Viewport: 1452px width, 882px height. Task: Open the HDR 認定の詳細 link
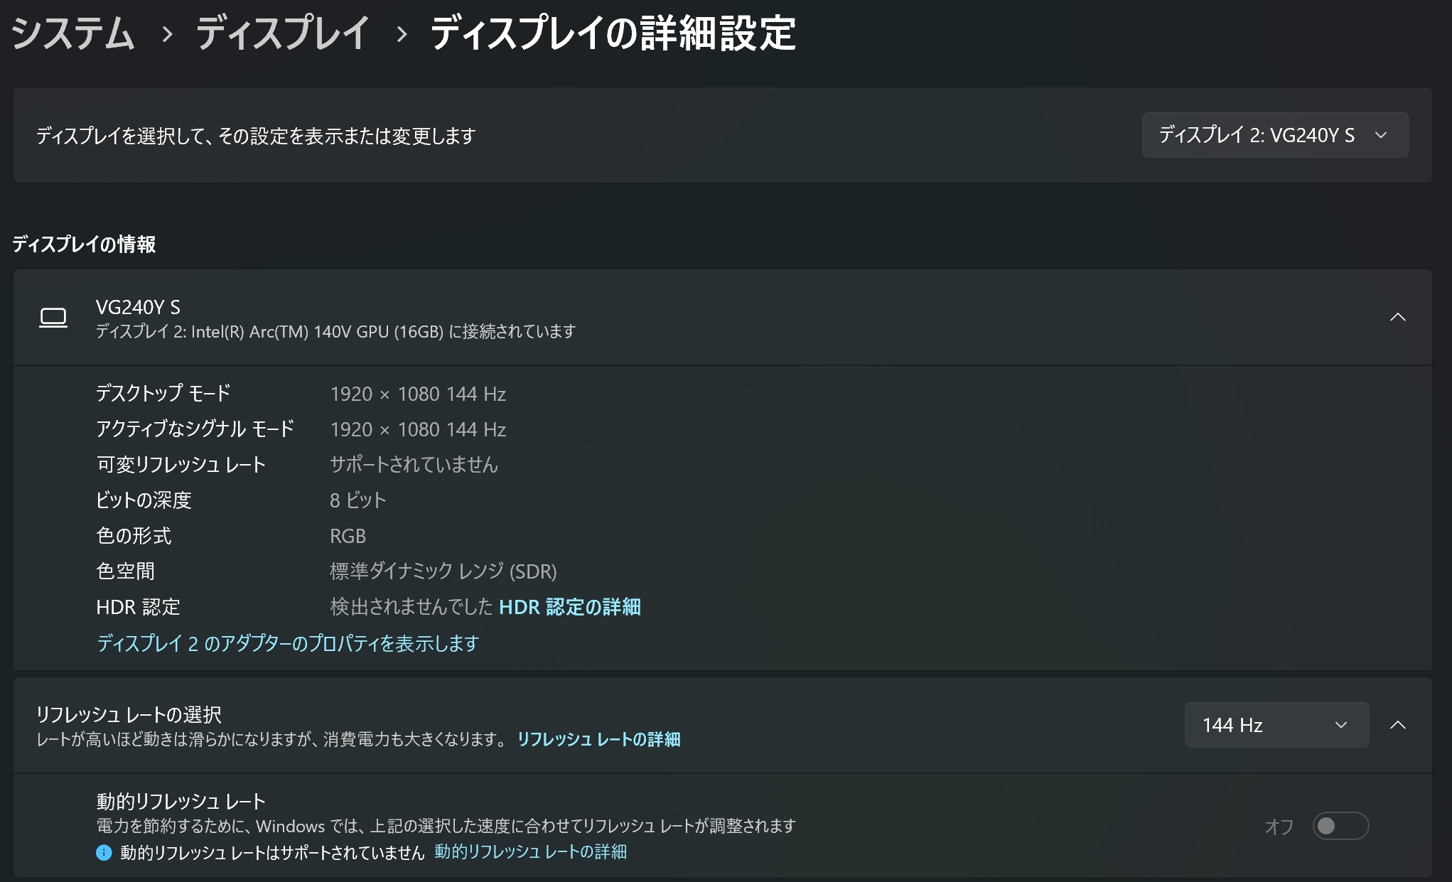(x=569, y=607)
